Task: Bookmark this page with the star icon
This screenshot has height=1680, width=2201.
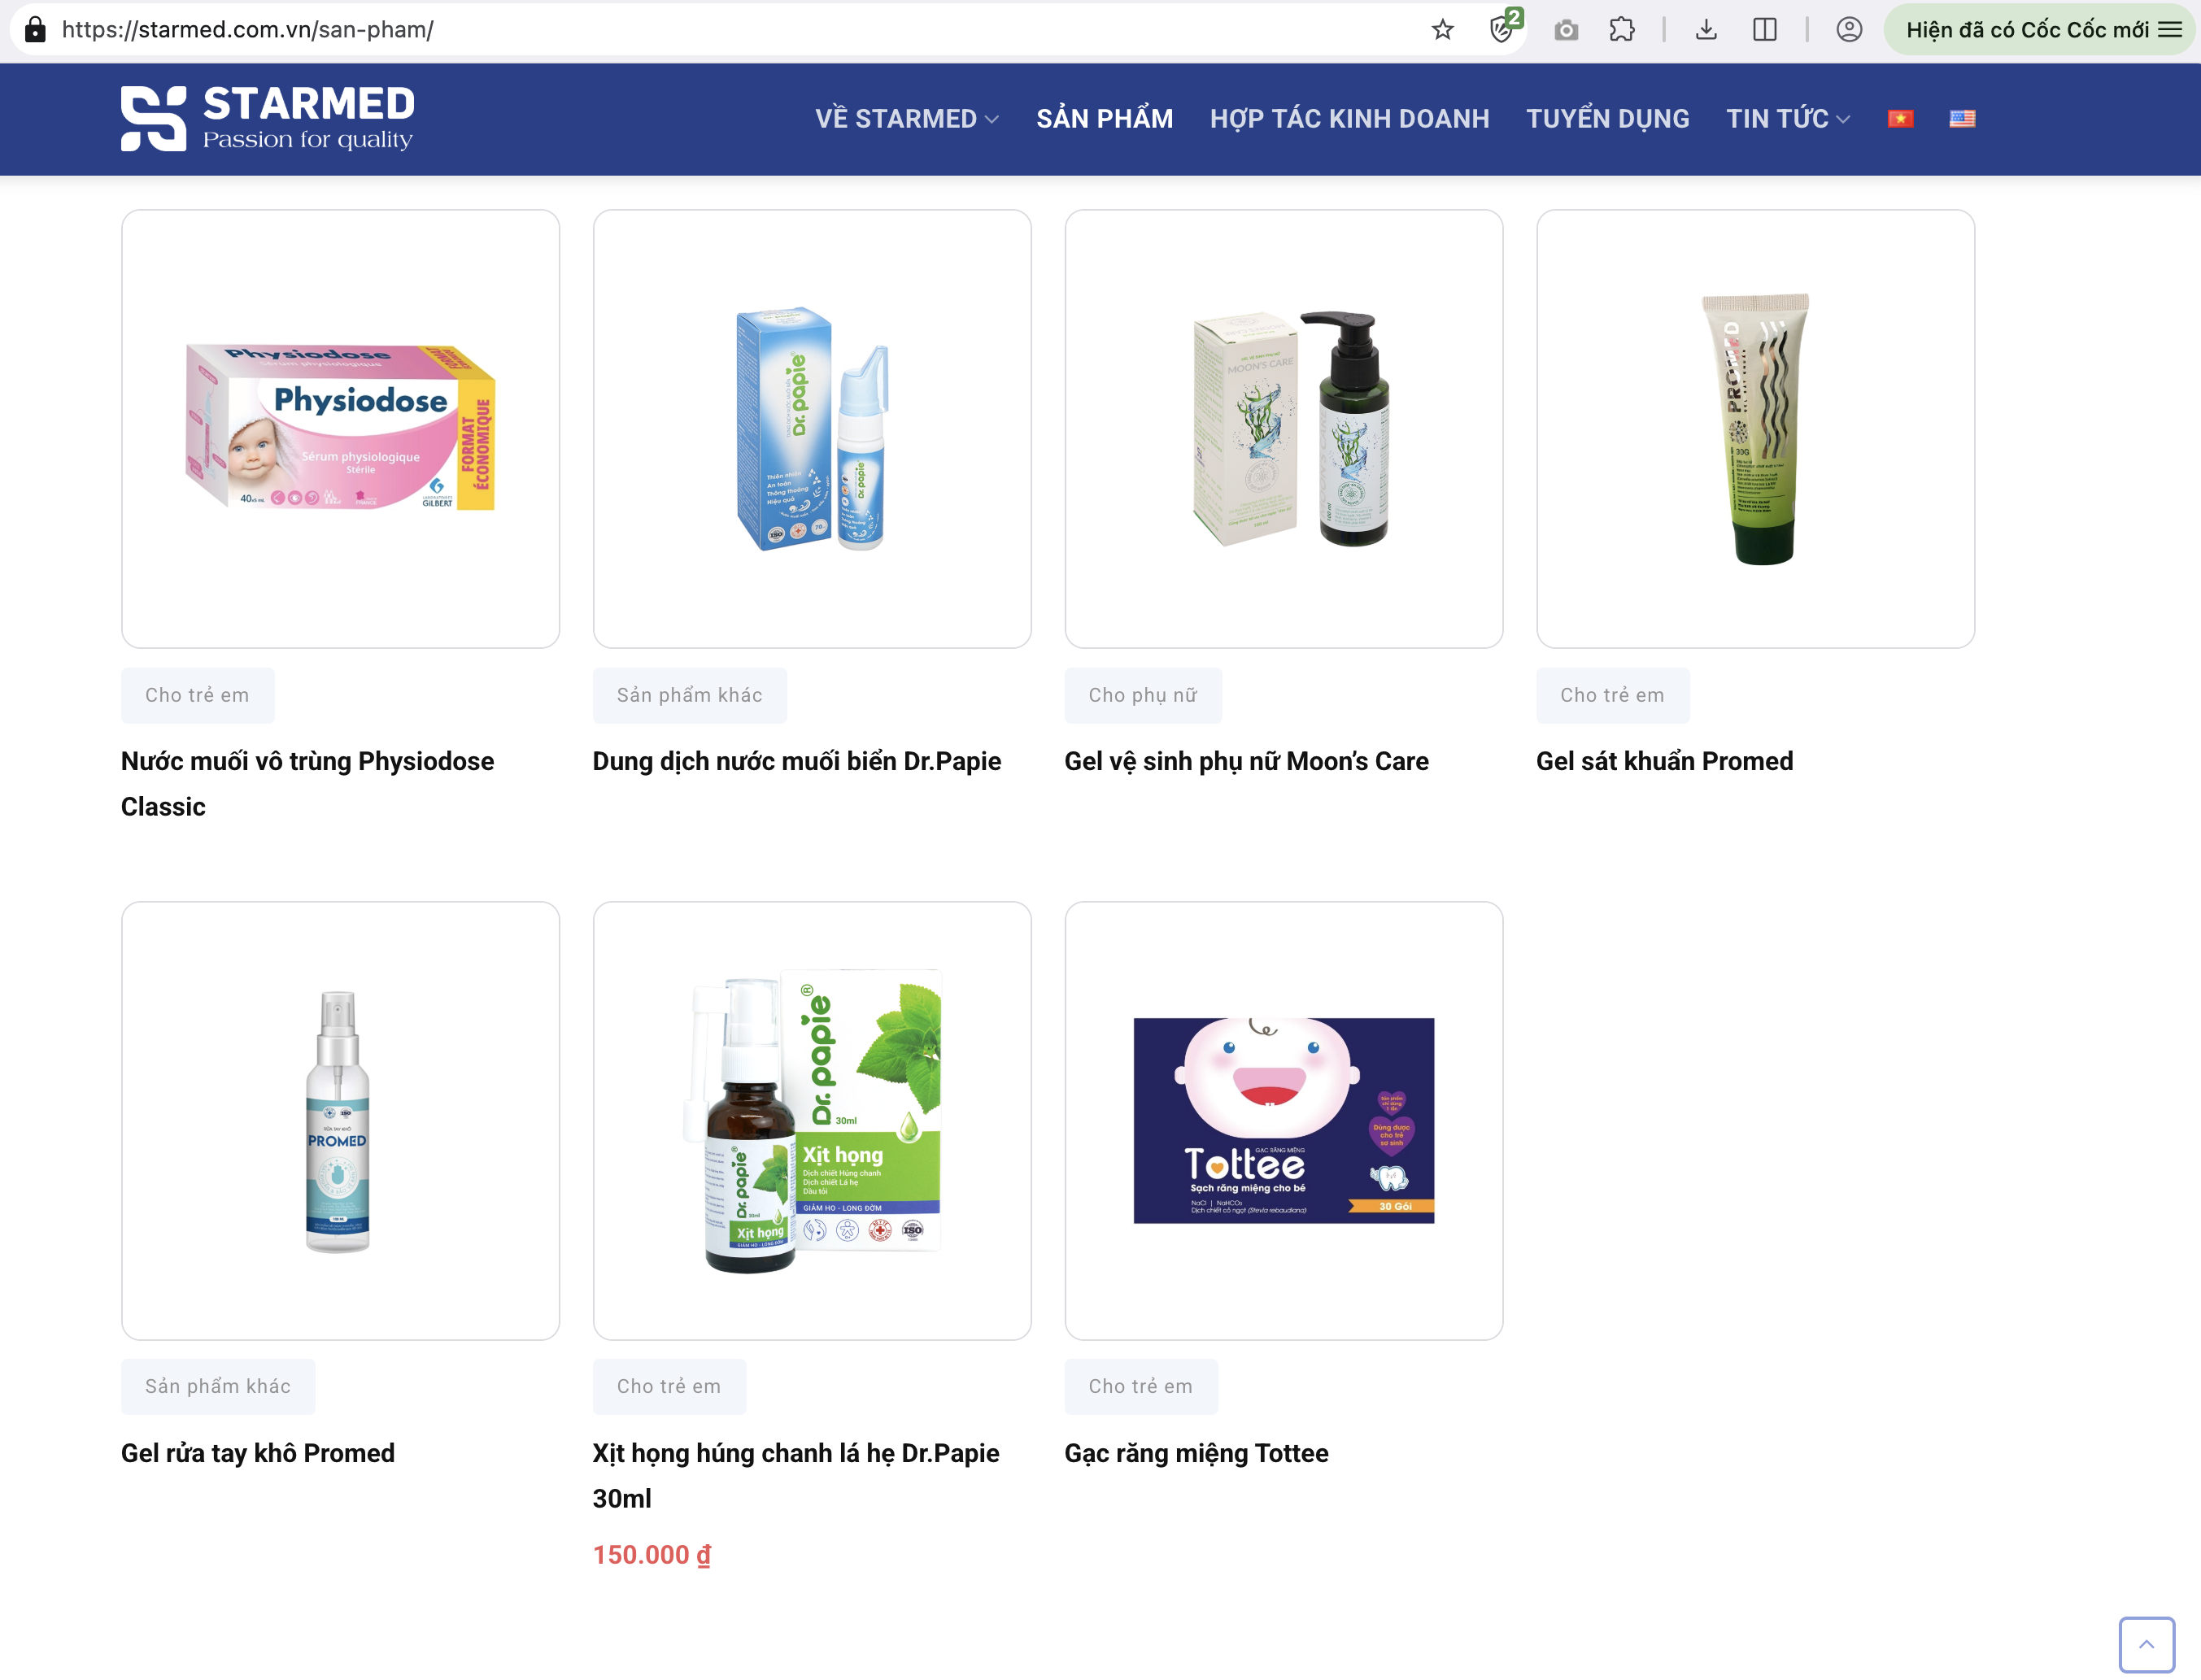Action: pos(1442,30)
